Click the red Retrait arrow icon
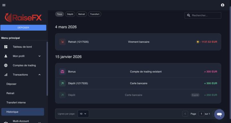This screenshot has width=231, height=123. coord(62,42)
